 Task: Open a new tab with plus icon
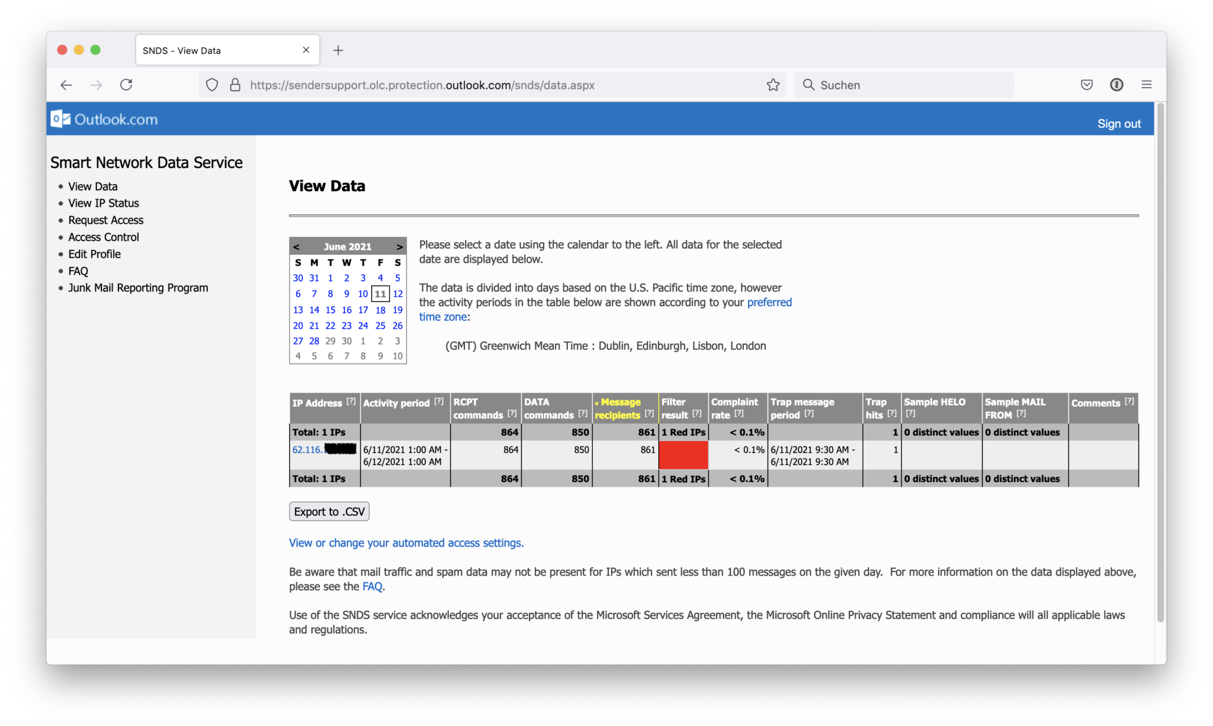tap(338, 50)
